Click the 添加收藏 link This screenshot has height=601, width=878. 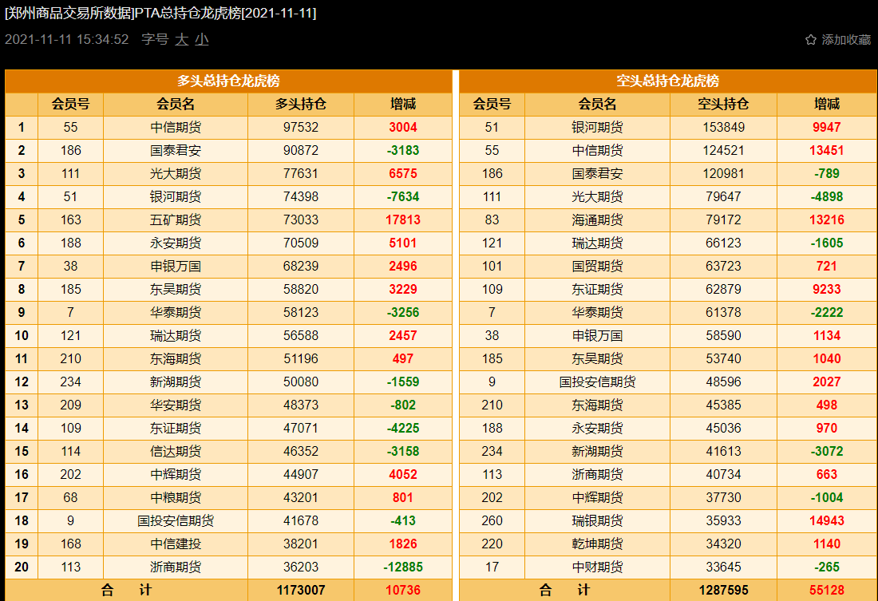(846, 40)
